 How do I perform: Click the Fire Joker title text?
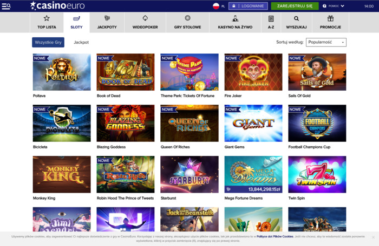point(233,95)
